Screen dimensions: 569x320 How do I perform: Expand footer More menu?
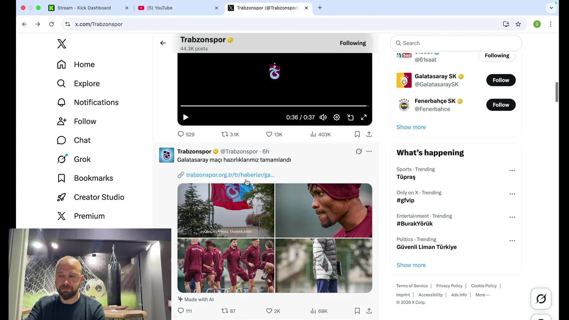(482, 295)
